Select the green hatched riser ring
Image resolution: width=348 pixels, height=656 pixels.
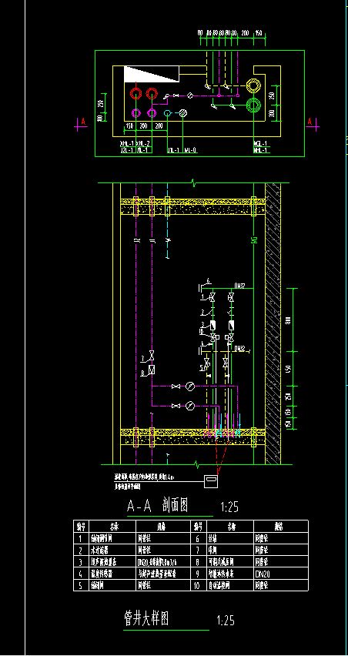[253, 105]
